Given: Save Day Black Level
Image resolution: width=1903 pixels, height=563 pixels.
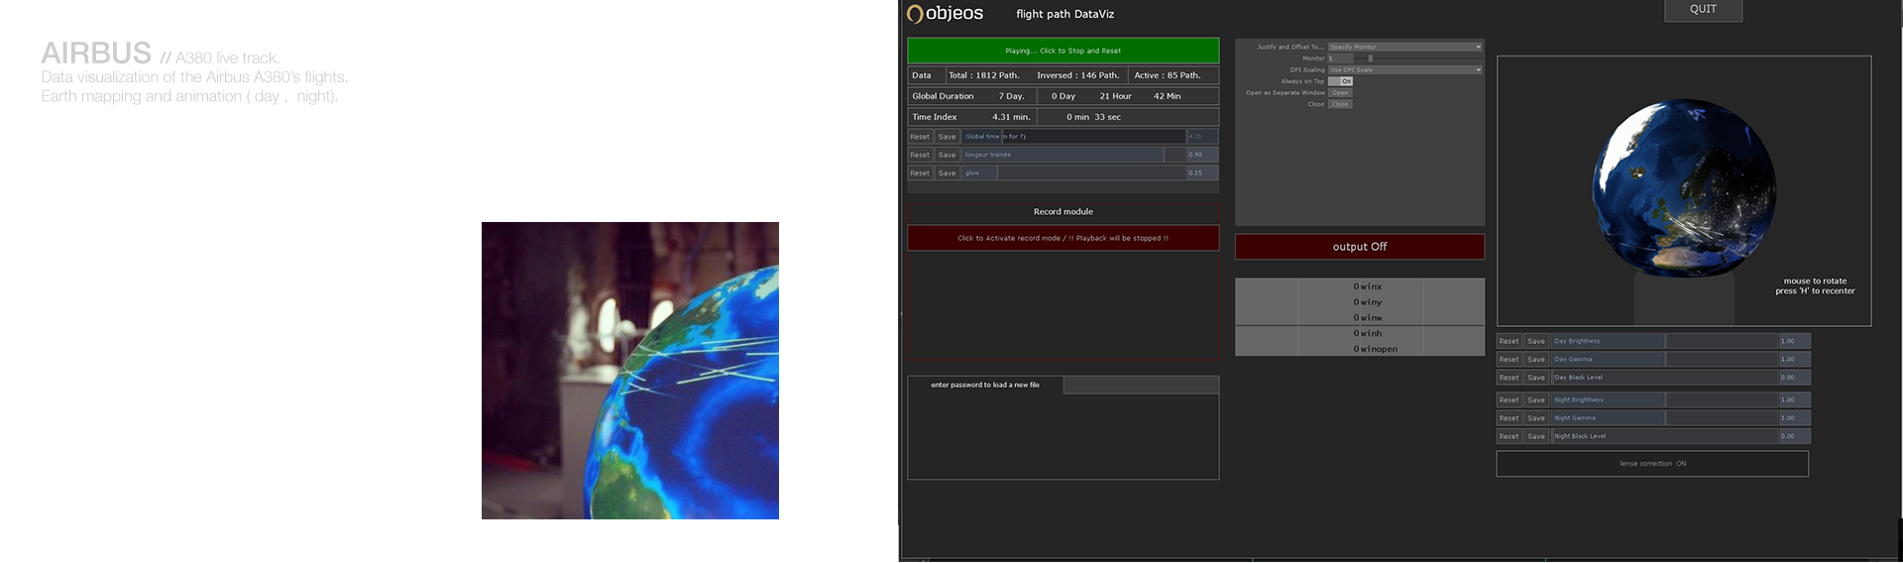Looking at the screenshot, I should click(x=1535, y=378).
